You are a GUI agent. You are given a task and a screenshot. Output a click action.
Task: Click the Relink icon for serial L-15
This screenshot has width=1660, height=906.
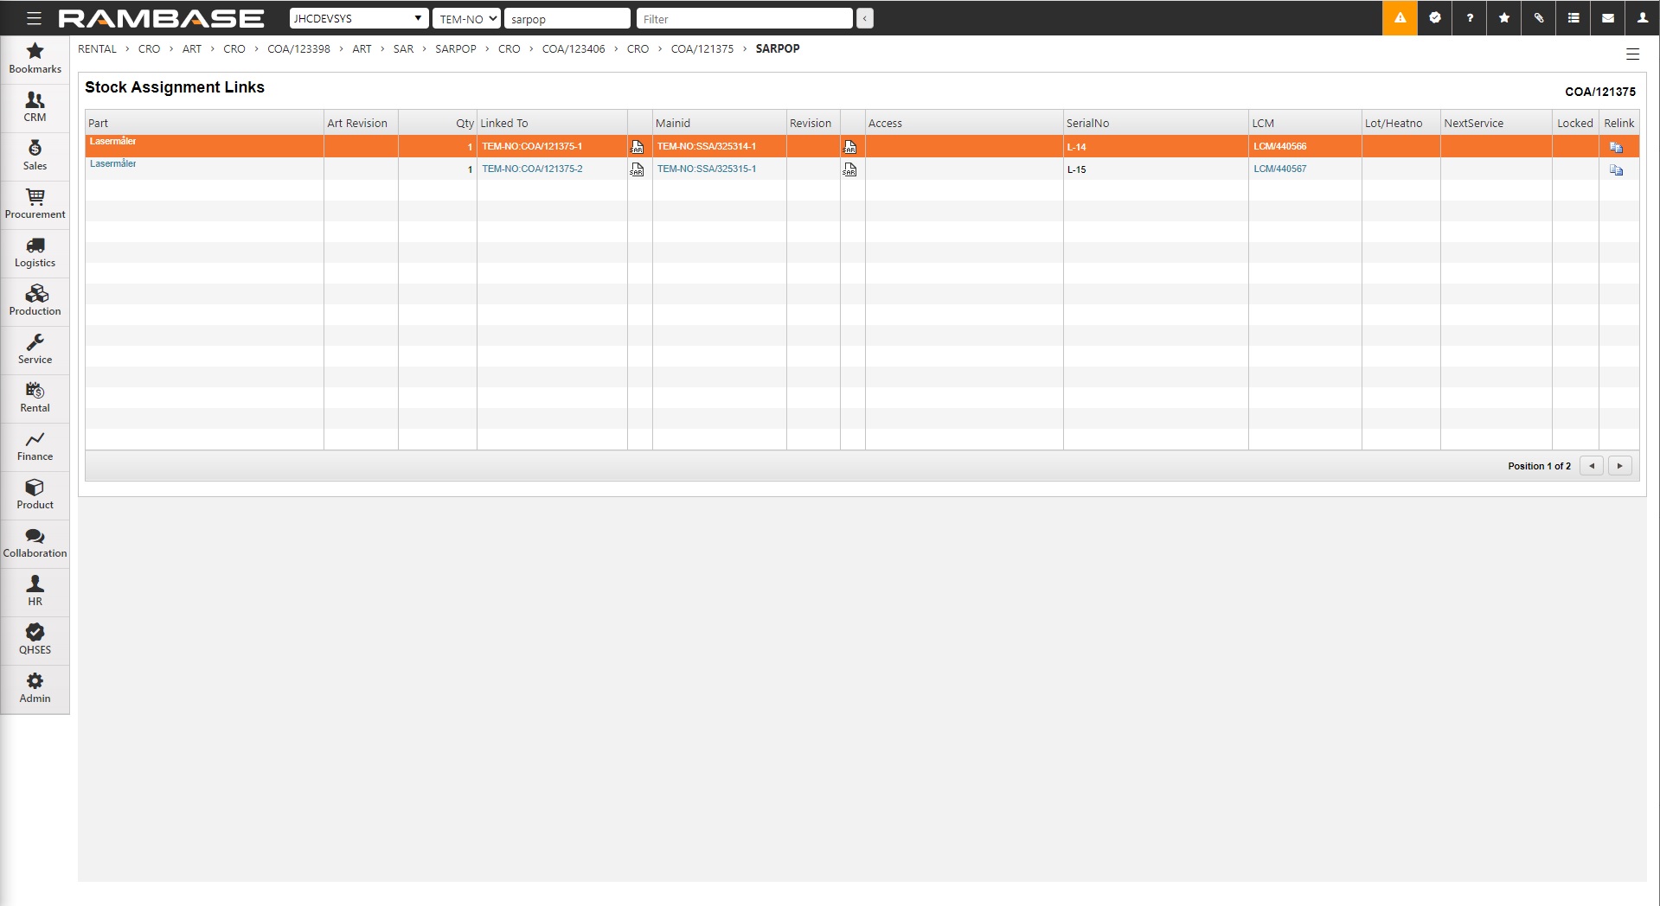[1615, 170]
